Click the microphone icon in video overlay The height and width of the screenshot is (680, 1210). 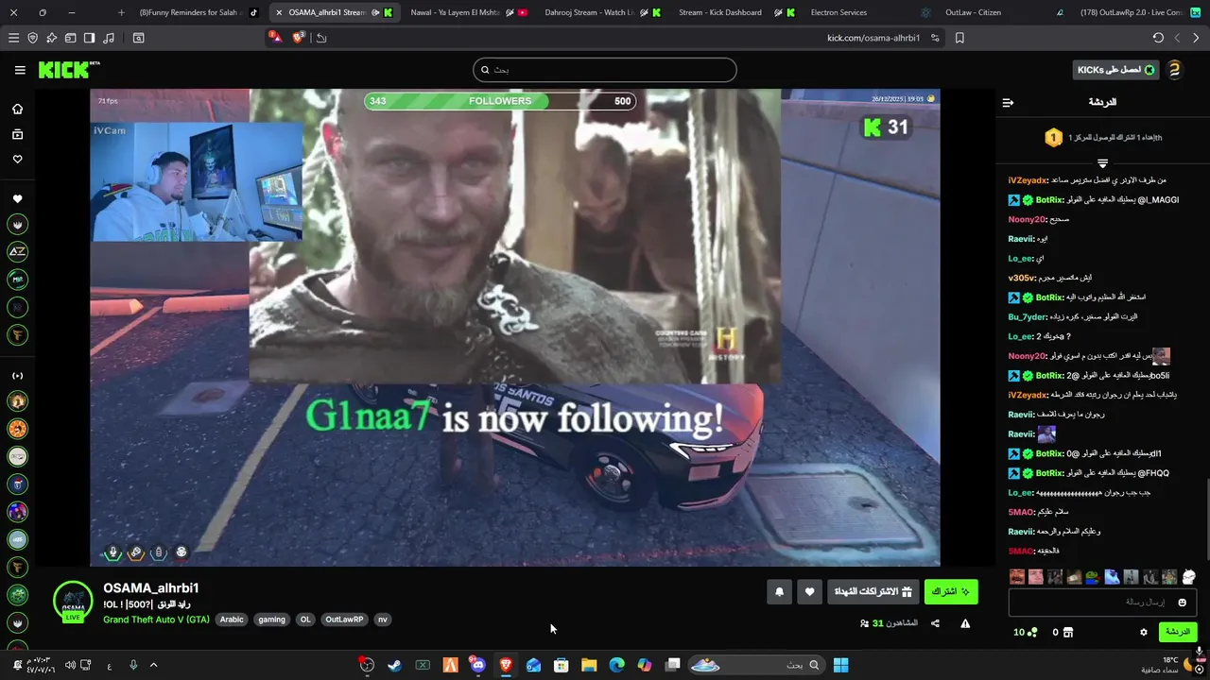coord(113,552)
